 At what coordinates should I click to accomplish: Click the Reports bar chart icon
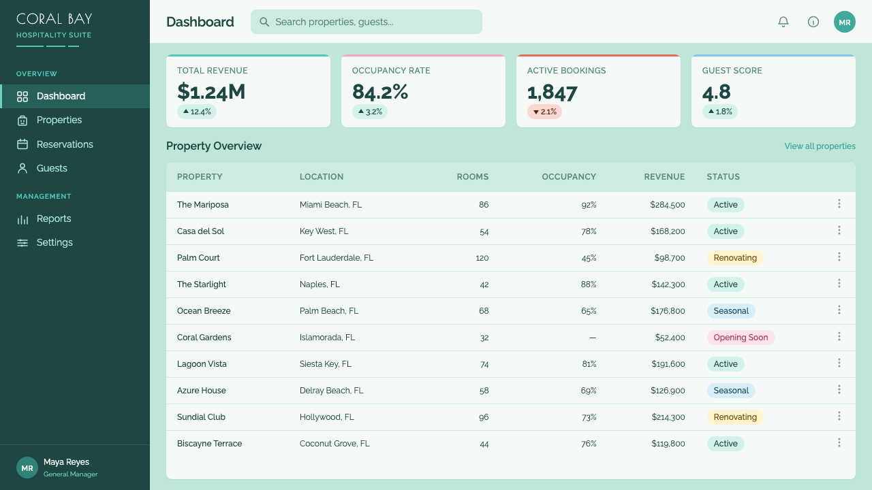22,218
